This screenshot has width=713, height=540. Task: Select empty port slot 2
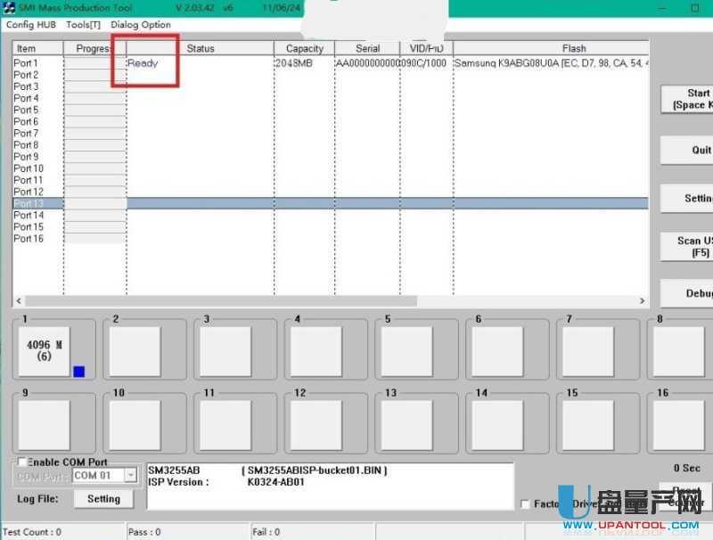tap(135, 351)
